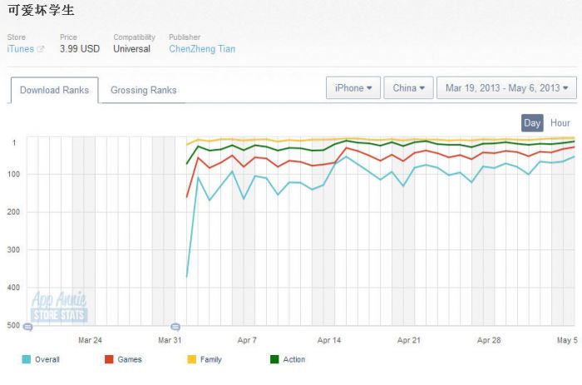The image size is (582, 385).
Task: Switch chart granularity to Day
Action: [x=533, y=123]
